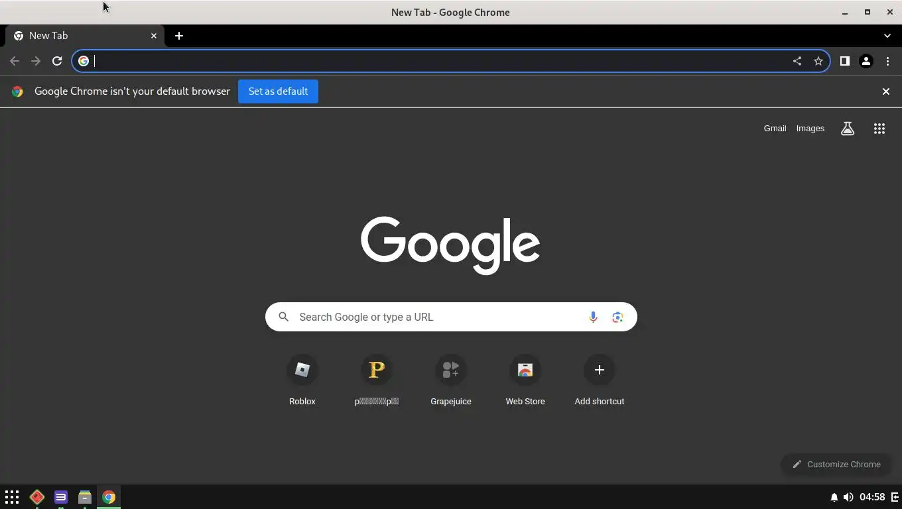Expand the tab search dropdown
902x509 pixels.
click(x=887, y=36)
